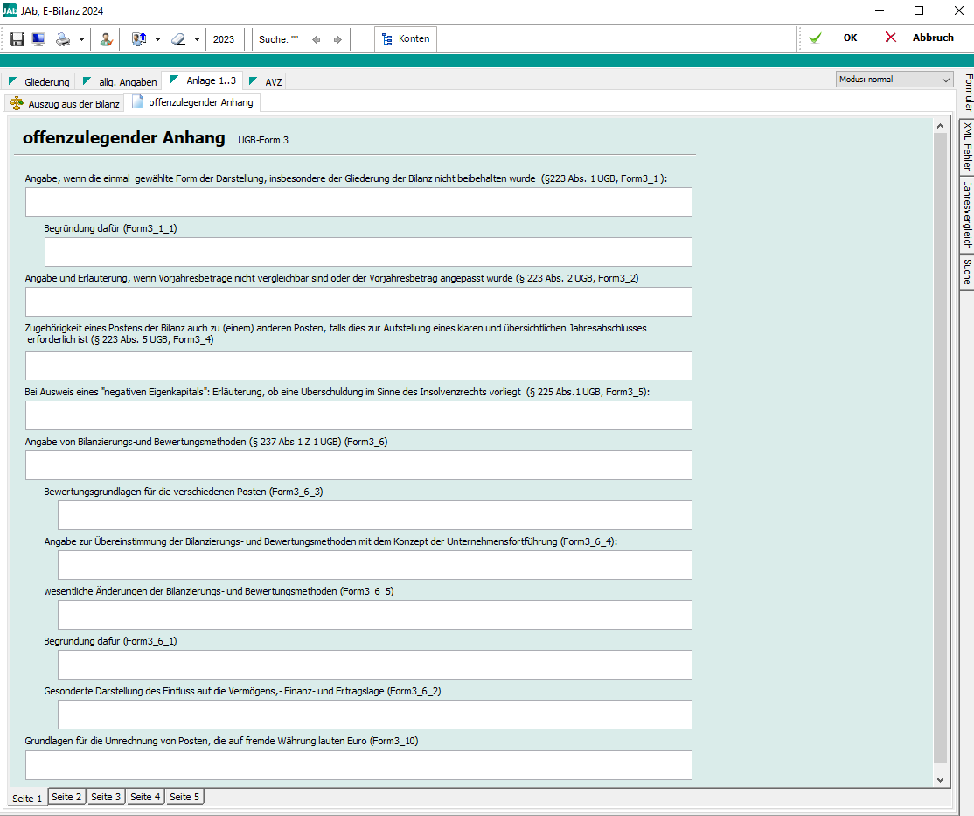Click the printer icon in toolbar
The width and height of the screenshot is (974, 816).
63,39
